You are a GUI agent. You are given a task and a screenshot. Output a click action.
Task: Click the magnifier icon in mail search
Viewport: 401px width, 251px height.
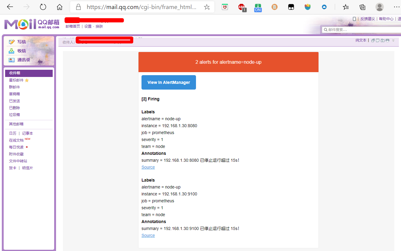click(326, 30)
